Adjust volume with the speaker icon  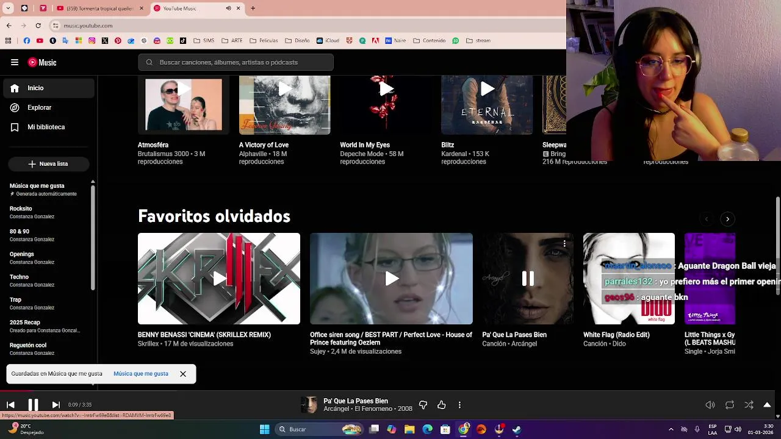[710, 405]
